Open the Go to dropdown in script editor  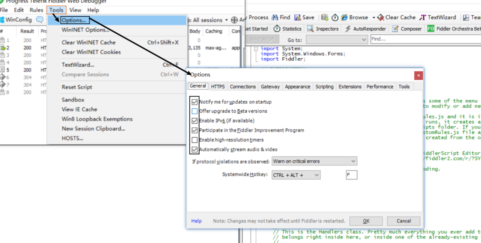(337, 40)
